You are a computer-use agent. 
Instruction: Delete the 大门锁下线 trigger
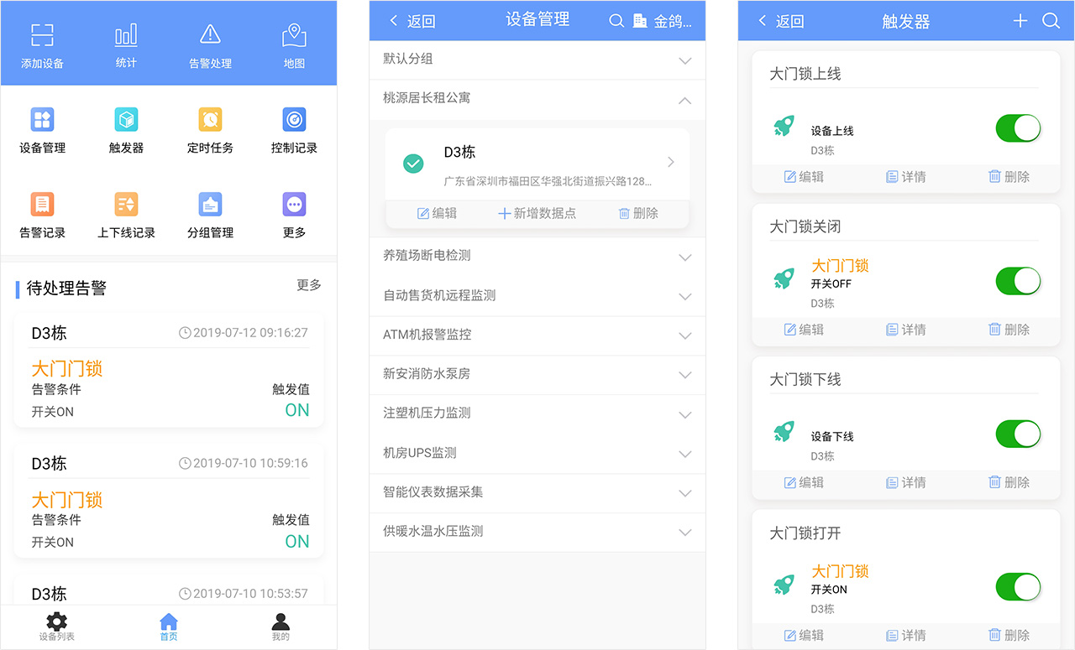coord(1009,482)
